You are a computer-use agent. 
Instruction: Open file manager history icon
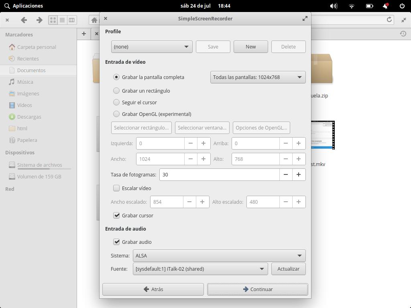[x=403, y=34]
